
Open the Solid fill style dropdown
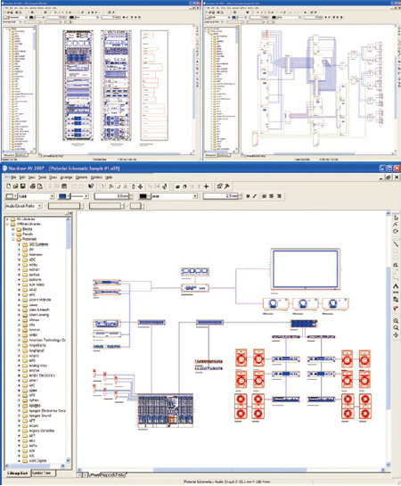(x=52, y=196)
